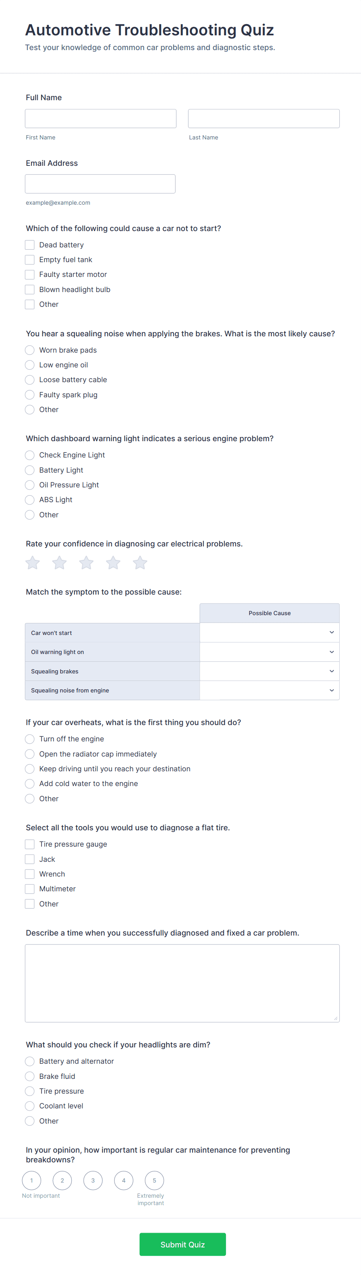Image resolution: width=361 pixels, height=1275 pixels.
Task: Choose importance rating 3 circle
Action: coord(93,1181)
